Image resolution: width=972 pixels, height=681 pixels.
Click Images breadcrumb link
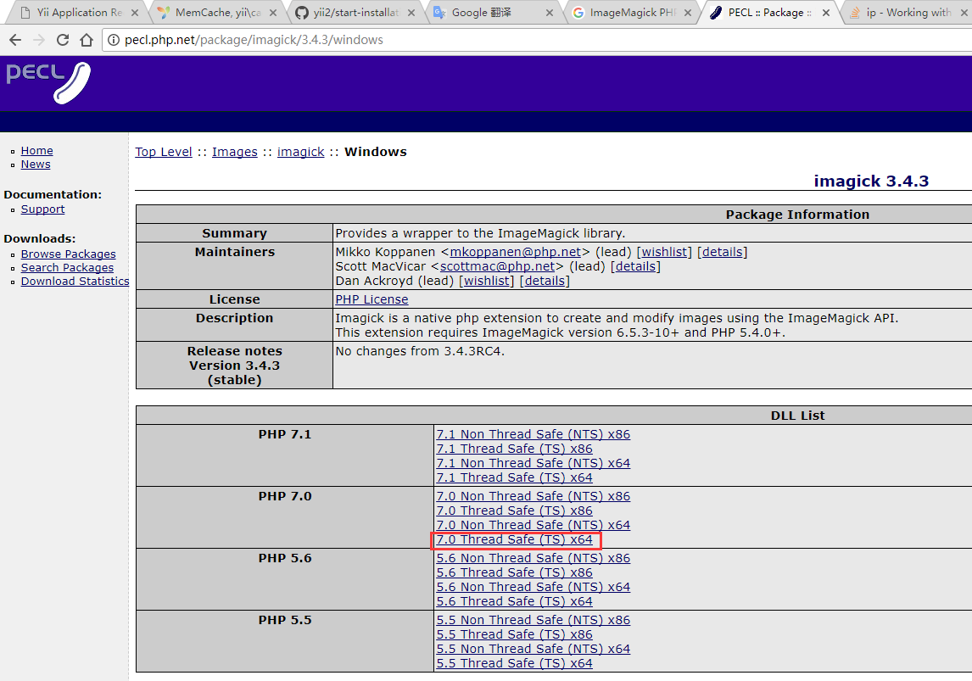234,152
